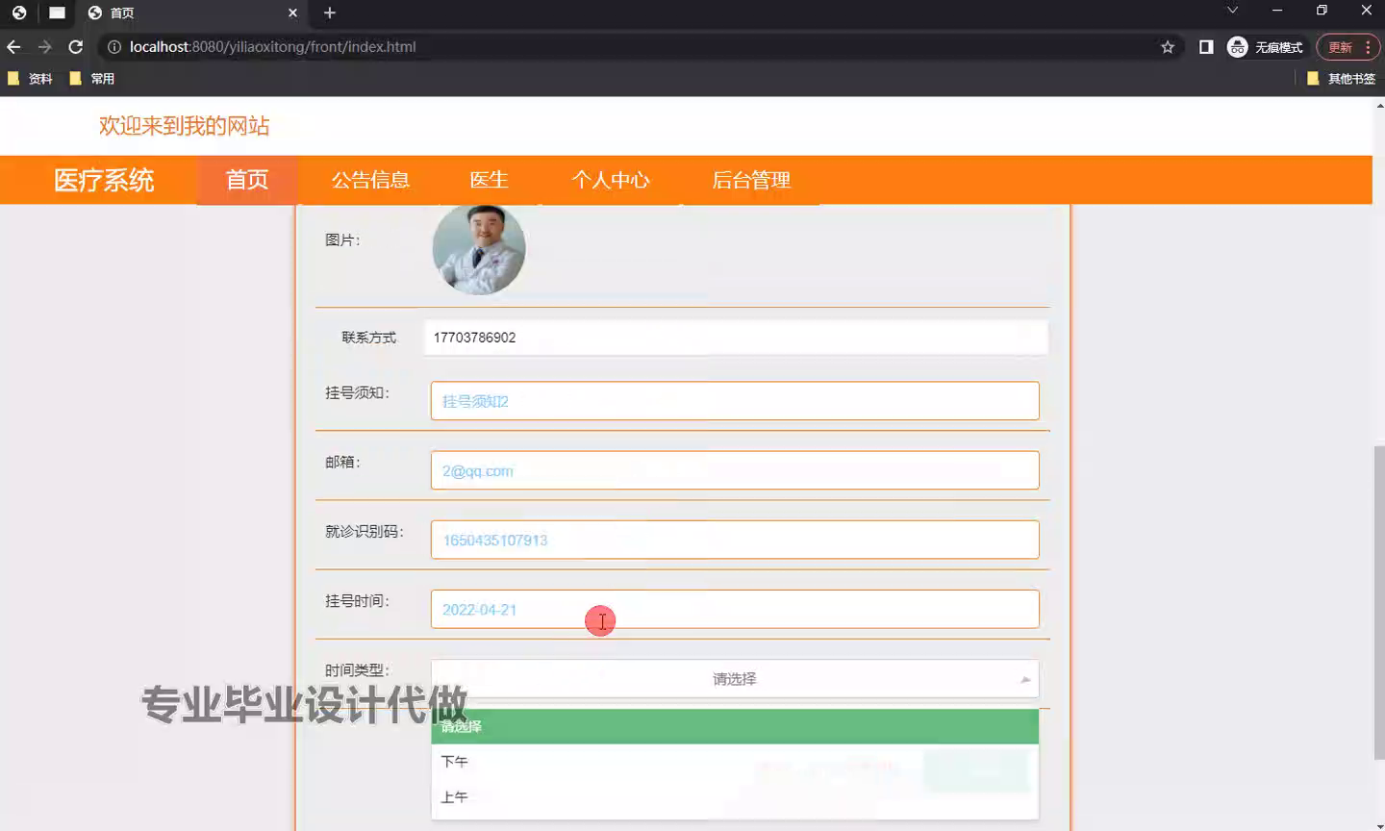Image resolution: width=1385 pixels, height=831 pixels.
Task: Click the 邮箱 email input field
Action: pos(735,470)
